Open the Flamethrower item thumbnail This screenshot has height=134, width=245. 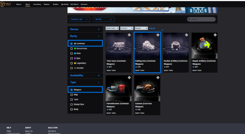pos(119,88)
